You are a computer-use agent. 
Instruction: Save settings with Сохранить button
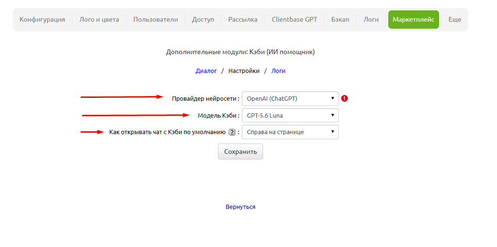240,151
